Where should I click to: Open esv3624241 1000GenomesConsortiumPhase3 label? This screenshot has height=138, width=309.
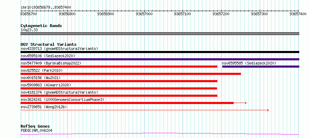click(62, 100)
